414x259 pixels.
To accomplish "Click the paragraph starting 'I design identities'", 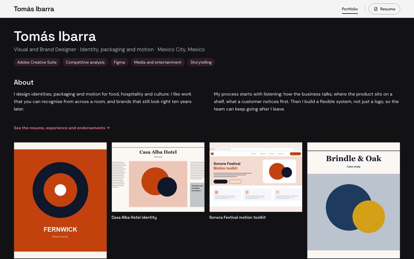I will coord(103,101).
